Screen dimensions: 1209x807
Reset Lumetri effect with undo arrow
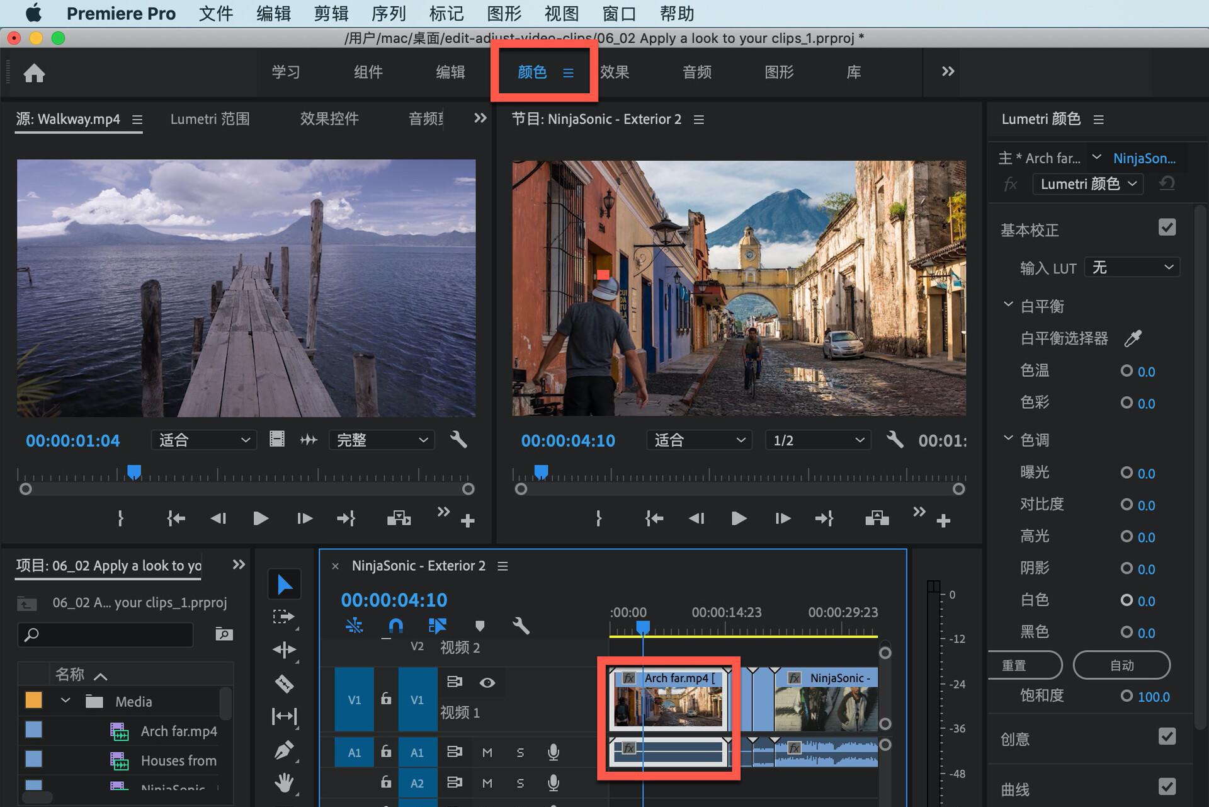point(1167,184)
